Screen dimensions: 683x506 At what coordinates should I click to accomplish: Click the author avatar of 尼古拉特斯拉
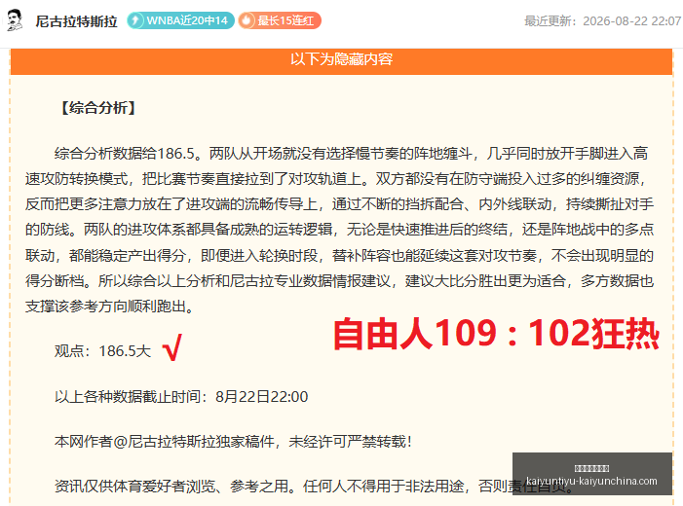tap(15, 20)
